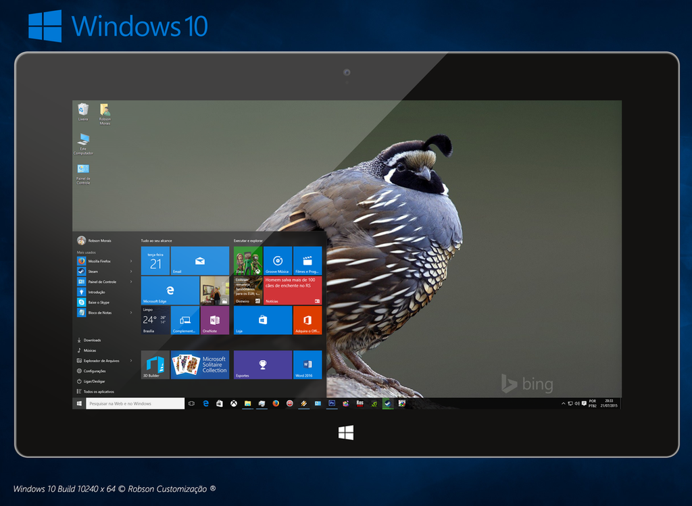Open Microsoft Solitaire Collection tile
Image resolution: width=692 pixels, height=506 pixels.
(x=200, y=365)
